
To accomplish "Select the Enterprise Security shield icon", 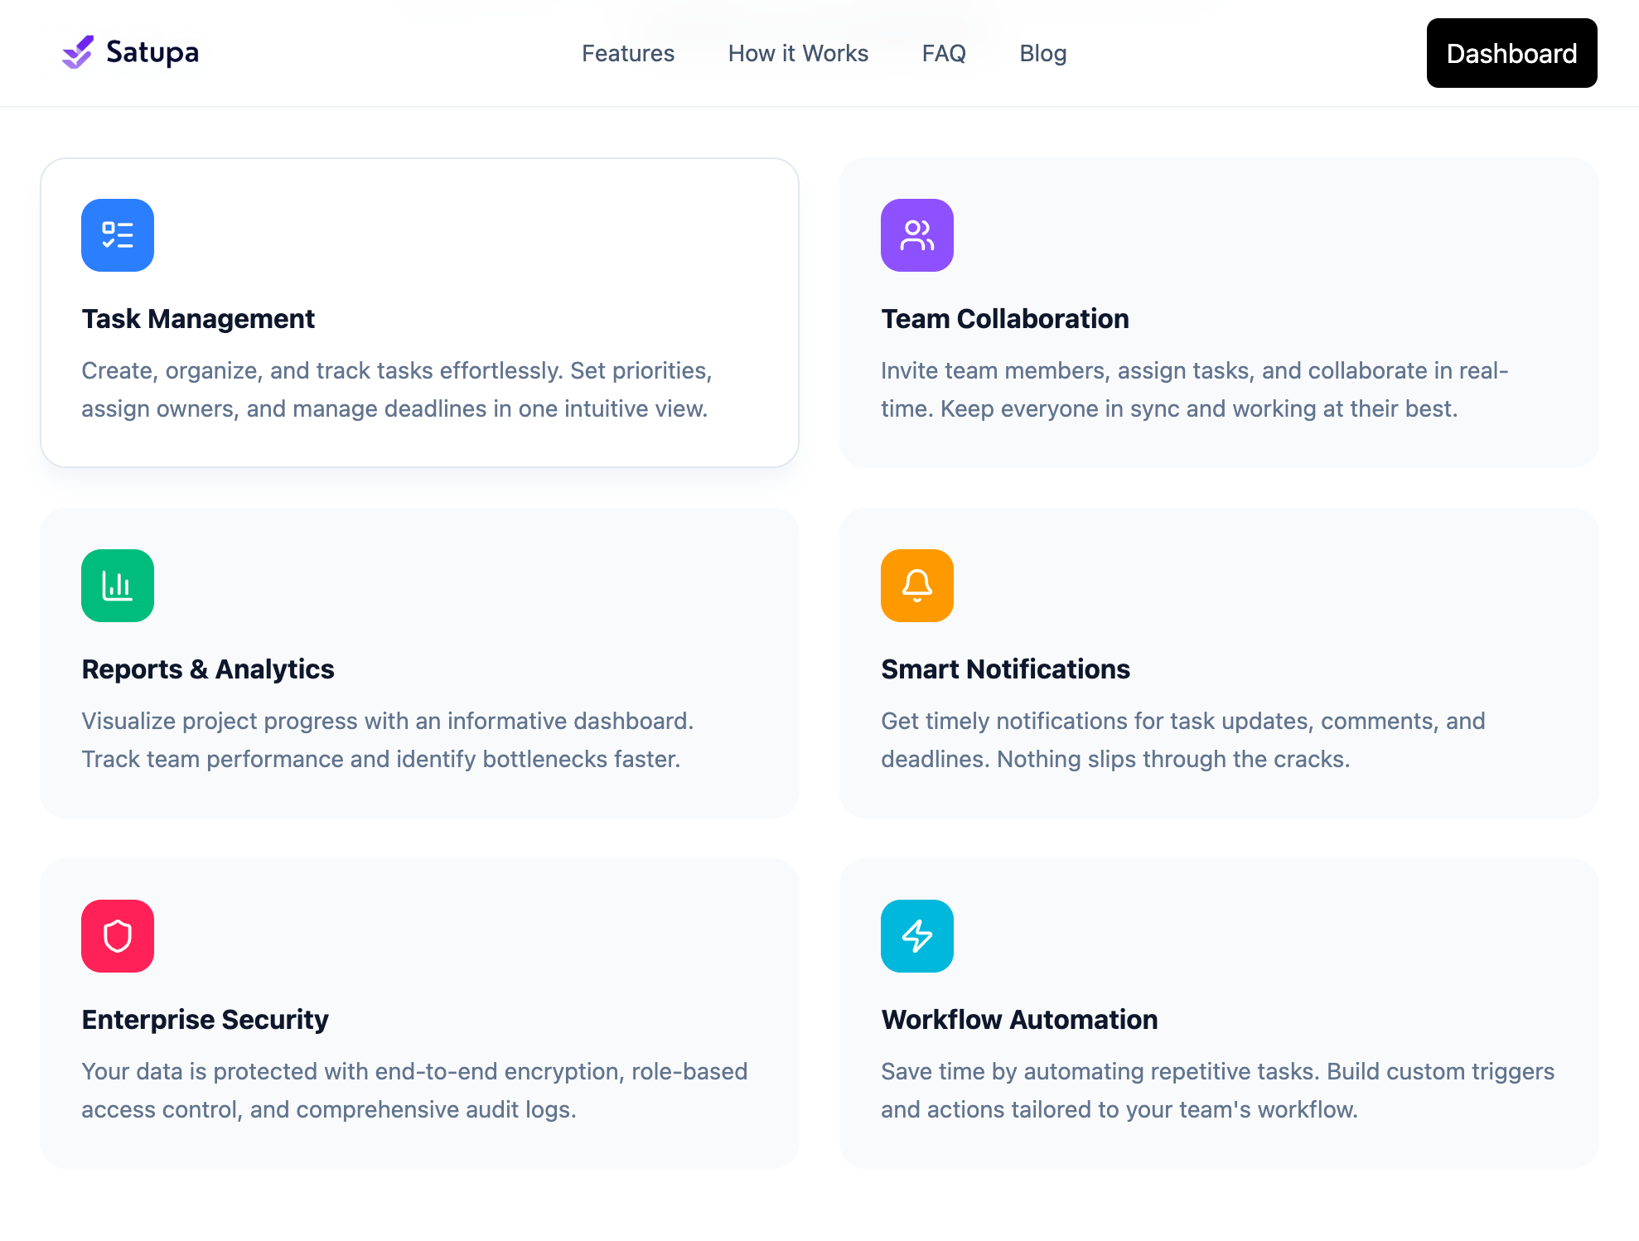I will [x=117, y=936].
